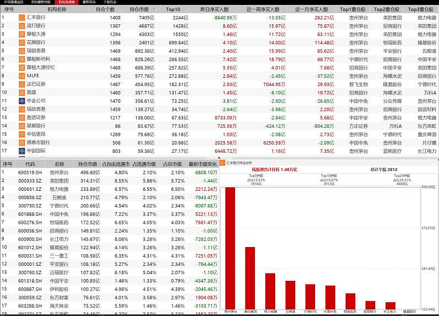
Task: Click the 高盛 logo icon
Action: pyautogui.click(x=22, y=93)
